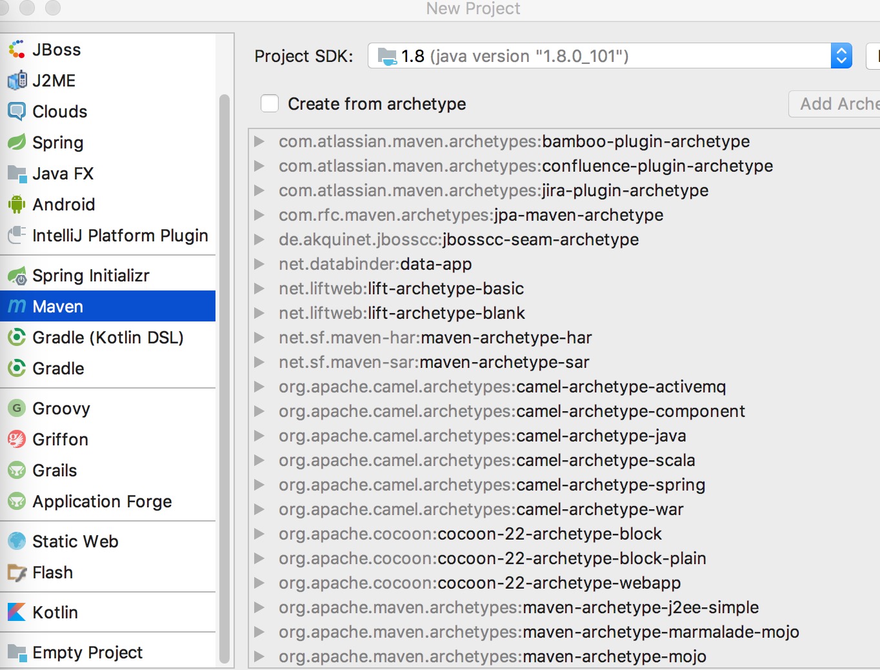Expand the lift-archetype-basic tree node
The image size is (880, 670).
pyautogui.click(x=261, y=289)
